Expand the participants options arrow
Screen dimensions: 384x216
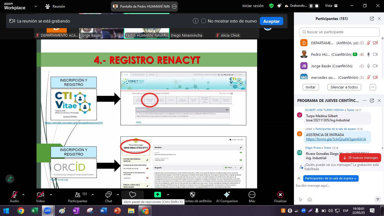point(92,195)
